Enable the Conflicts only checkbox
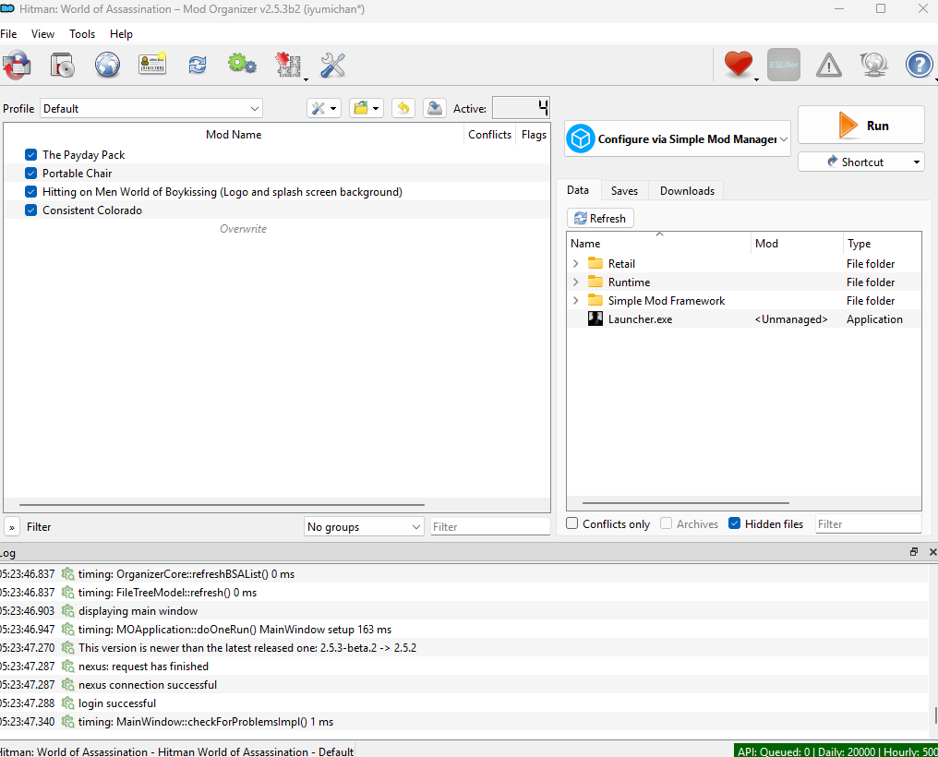Image resolution: width=938 pixels, height=757 pixels. pyautogui.click(x=572, y=524)
